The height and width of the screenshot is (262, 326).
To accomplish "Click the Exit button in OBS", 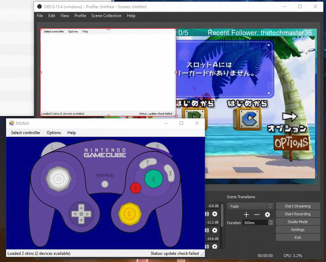I will [298, 238].
